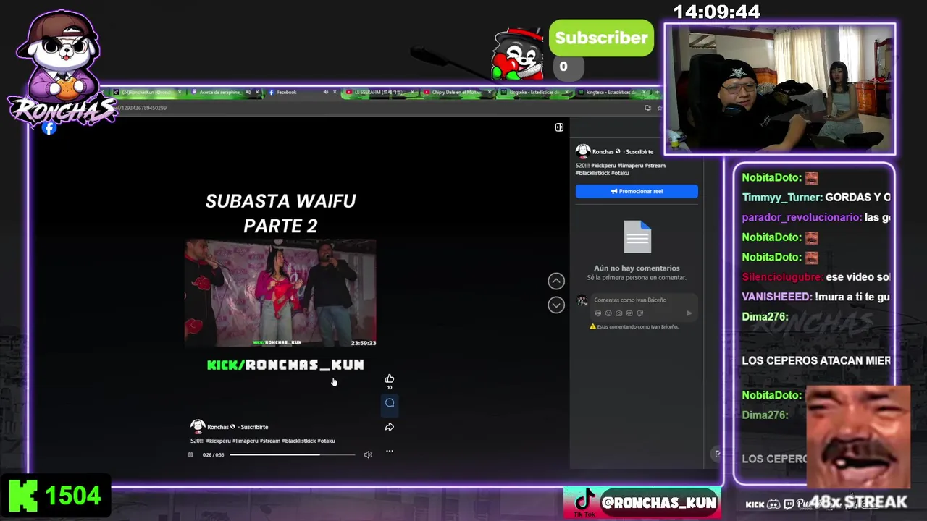Click the Subscriber label on stream overlay
The width and height of the screenshot is (927, 521).
(x=601, y=38)
